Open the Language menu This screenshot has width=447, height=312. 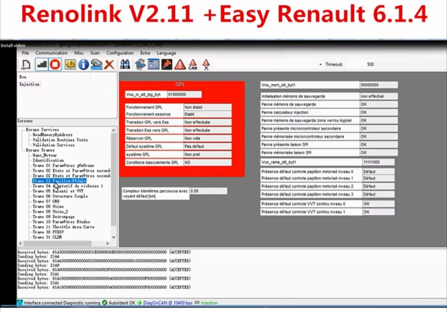[166, 53]
